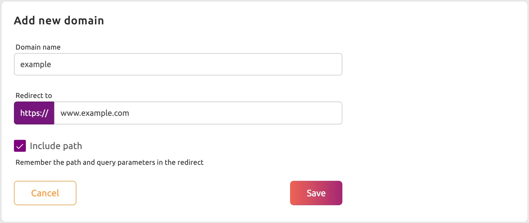Place cursor after 'example' in the domain field
The width and height of the screenshot is (529, 223).
click(x=52, y=64)
